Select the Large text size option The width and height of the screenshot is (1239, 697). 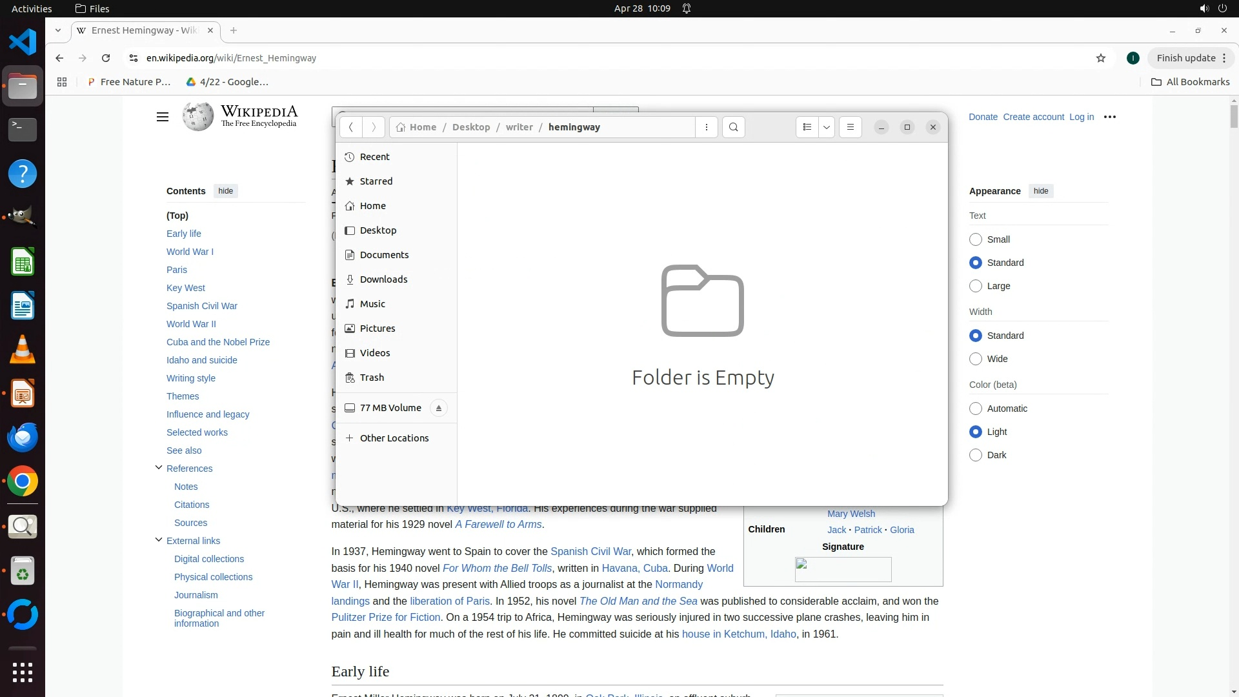coord(975,286)
